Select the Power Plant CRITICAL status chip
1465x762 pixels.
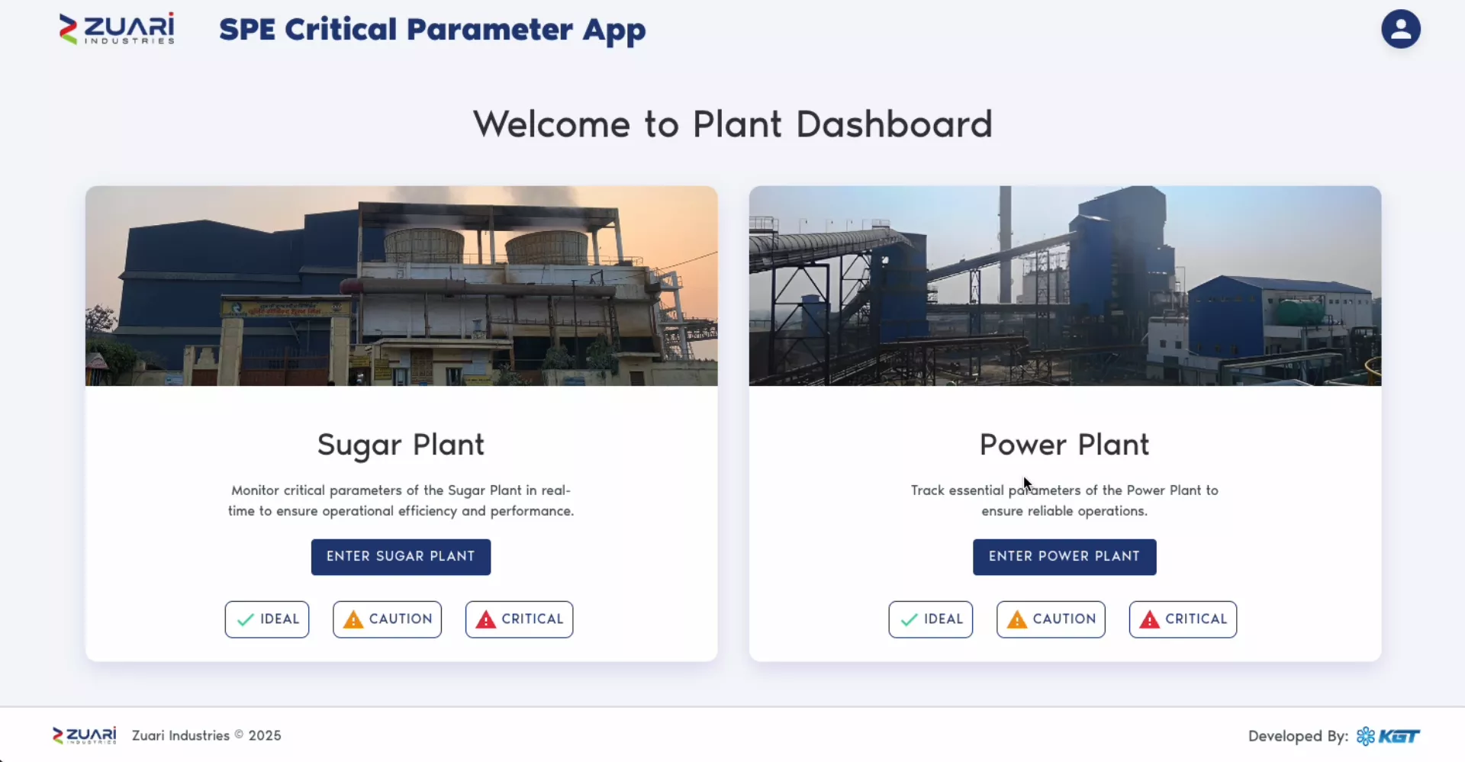[1183, 619]
